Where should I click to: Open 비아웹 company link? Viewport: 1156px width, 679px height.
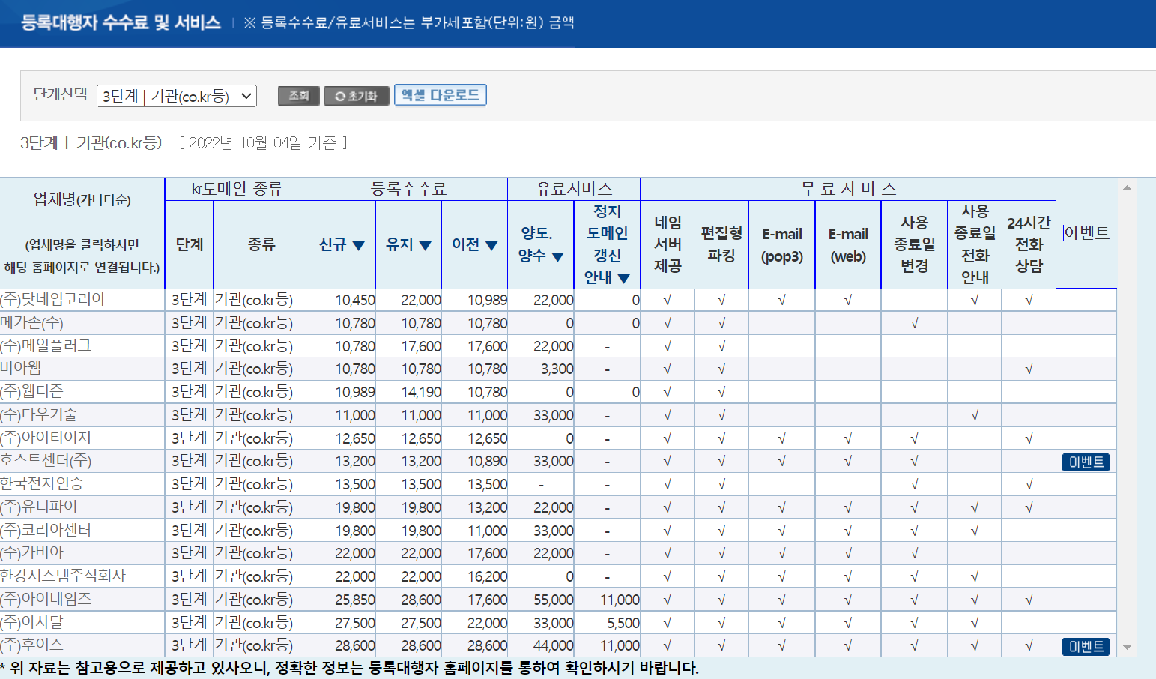pyautogui.click(x=21, y=368)
